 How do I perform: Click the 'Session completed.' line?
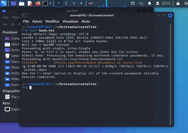(39, 77)
